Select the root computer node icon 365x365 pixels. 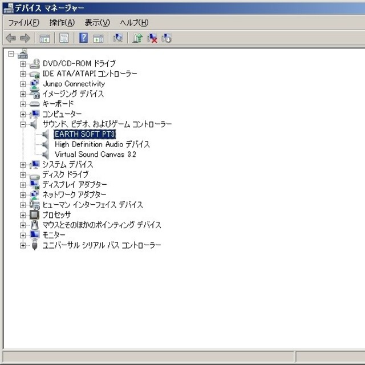(x=23, y=54)
